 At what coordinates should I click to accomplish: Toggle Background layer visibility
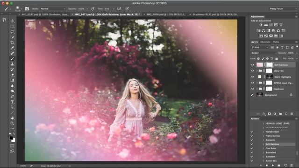click(x=252, y=95)
